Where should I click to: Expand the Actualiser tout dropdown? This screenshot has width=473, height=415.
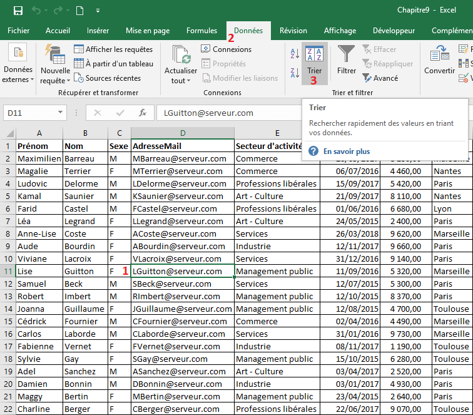point(180,81)
